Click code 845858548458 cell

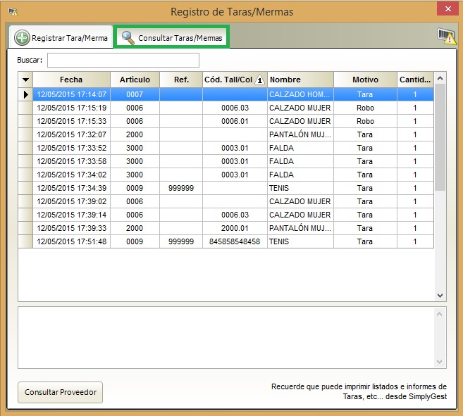click(x=235, y=241)
